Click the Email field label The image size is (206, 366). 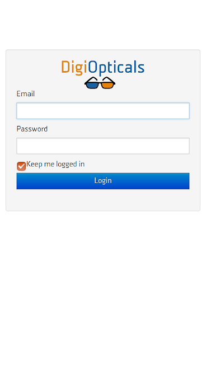tap(26, 94)
